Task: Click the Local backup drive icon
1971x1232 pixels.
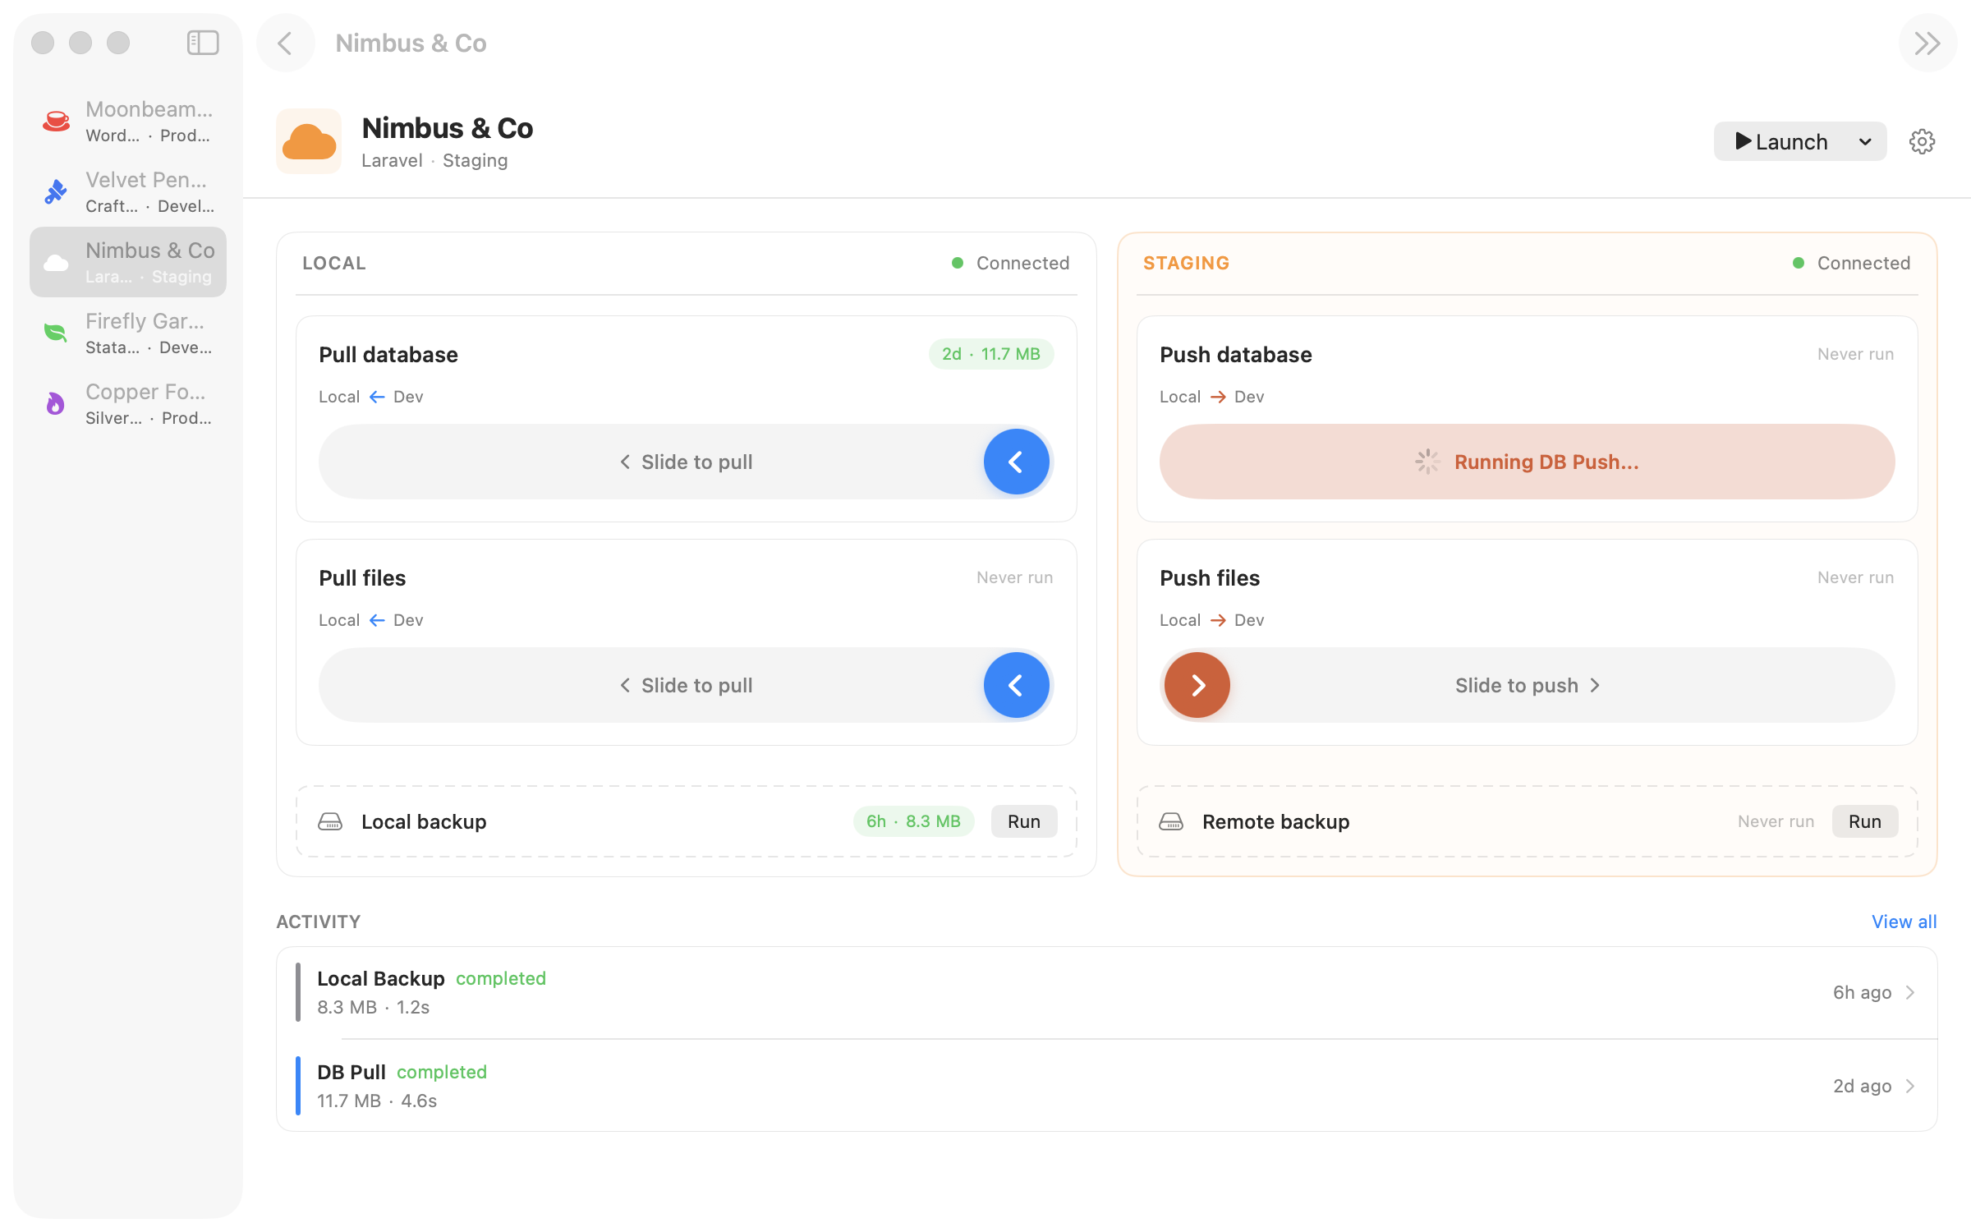Action: pyautogui.click(x=330, y=821)
